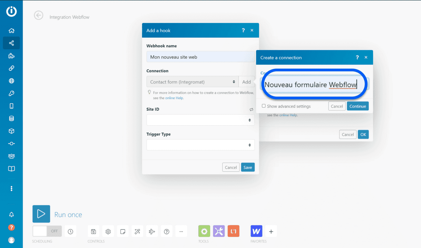The width and height of the screenshot is (421, 248).
Task: Go back with the arrow beside Integration Webflow
Action: pyautogui.click(x=39, y=15)
